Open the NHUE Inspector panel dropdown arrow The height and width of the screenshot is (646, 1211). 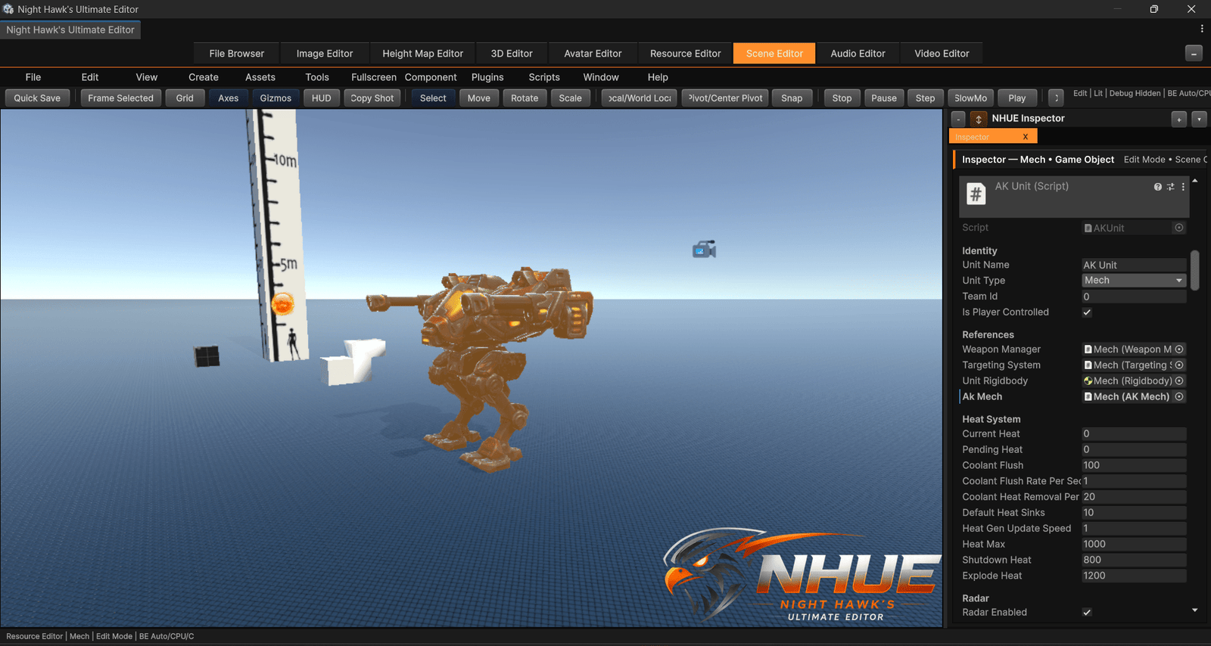point(1199,120)
